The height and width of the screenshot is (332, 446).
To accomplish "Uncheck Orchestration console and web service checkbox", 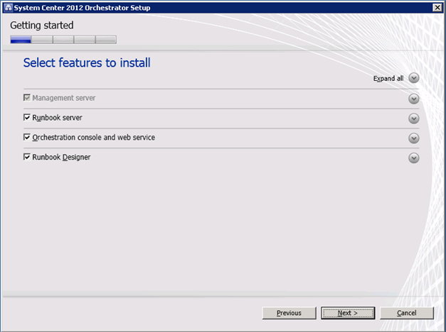I will 28,138.
